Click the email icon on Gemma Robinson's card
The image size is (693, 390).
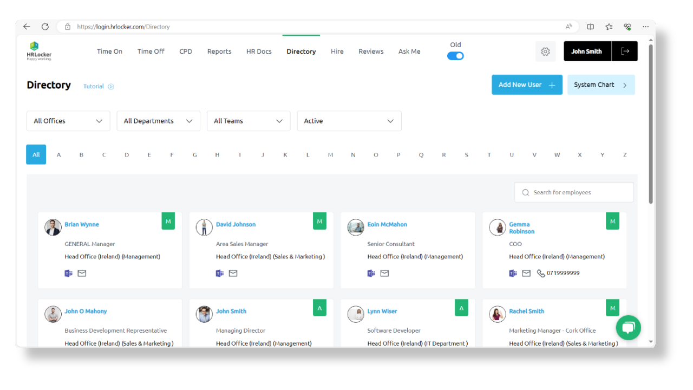(x=526, y=273)
